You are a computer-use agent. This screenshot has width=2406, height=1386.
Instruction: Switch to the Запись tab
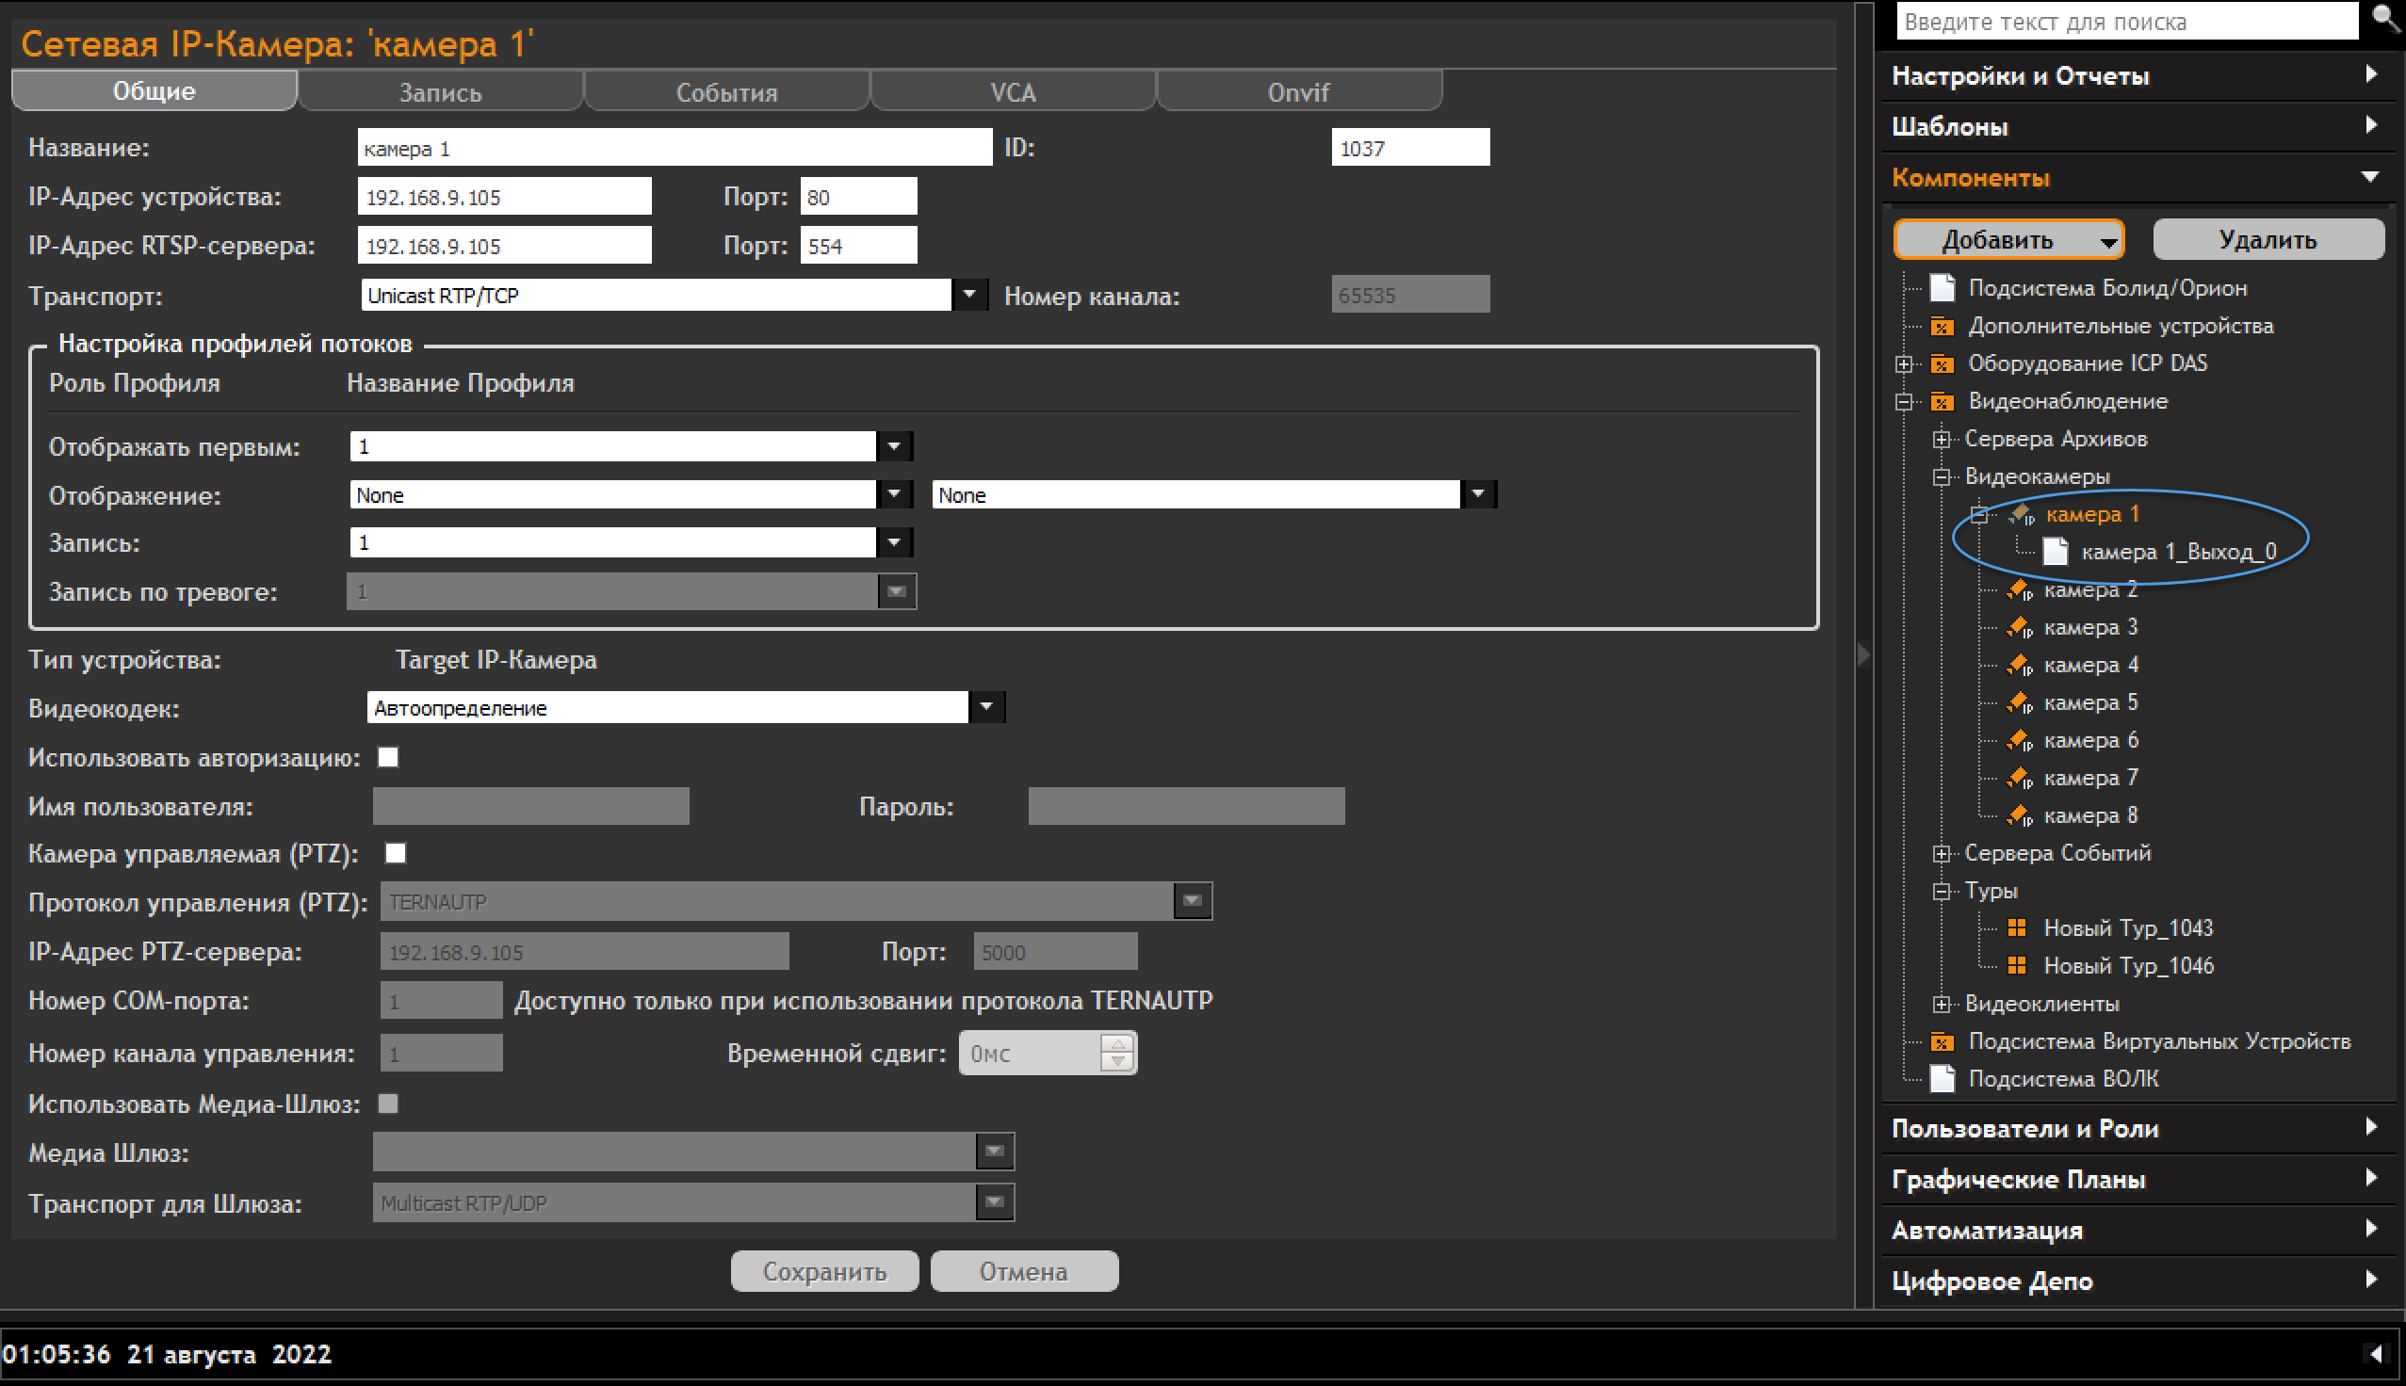(440, 92)
